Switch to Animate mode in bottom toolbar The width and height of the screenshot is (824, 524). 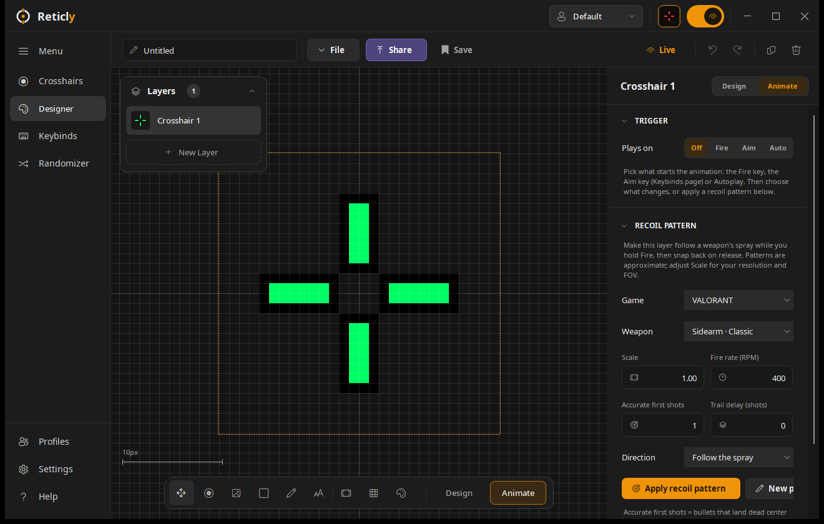[518, 493]
